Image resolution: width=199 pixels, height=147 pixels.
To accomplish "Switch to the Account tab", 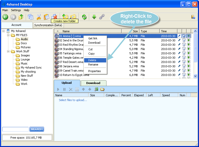I will 17,25.
